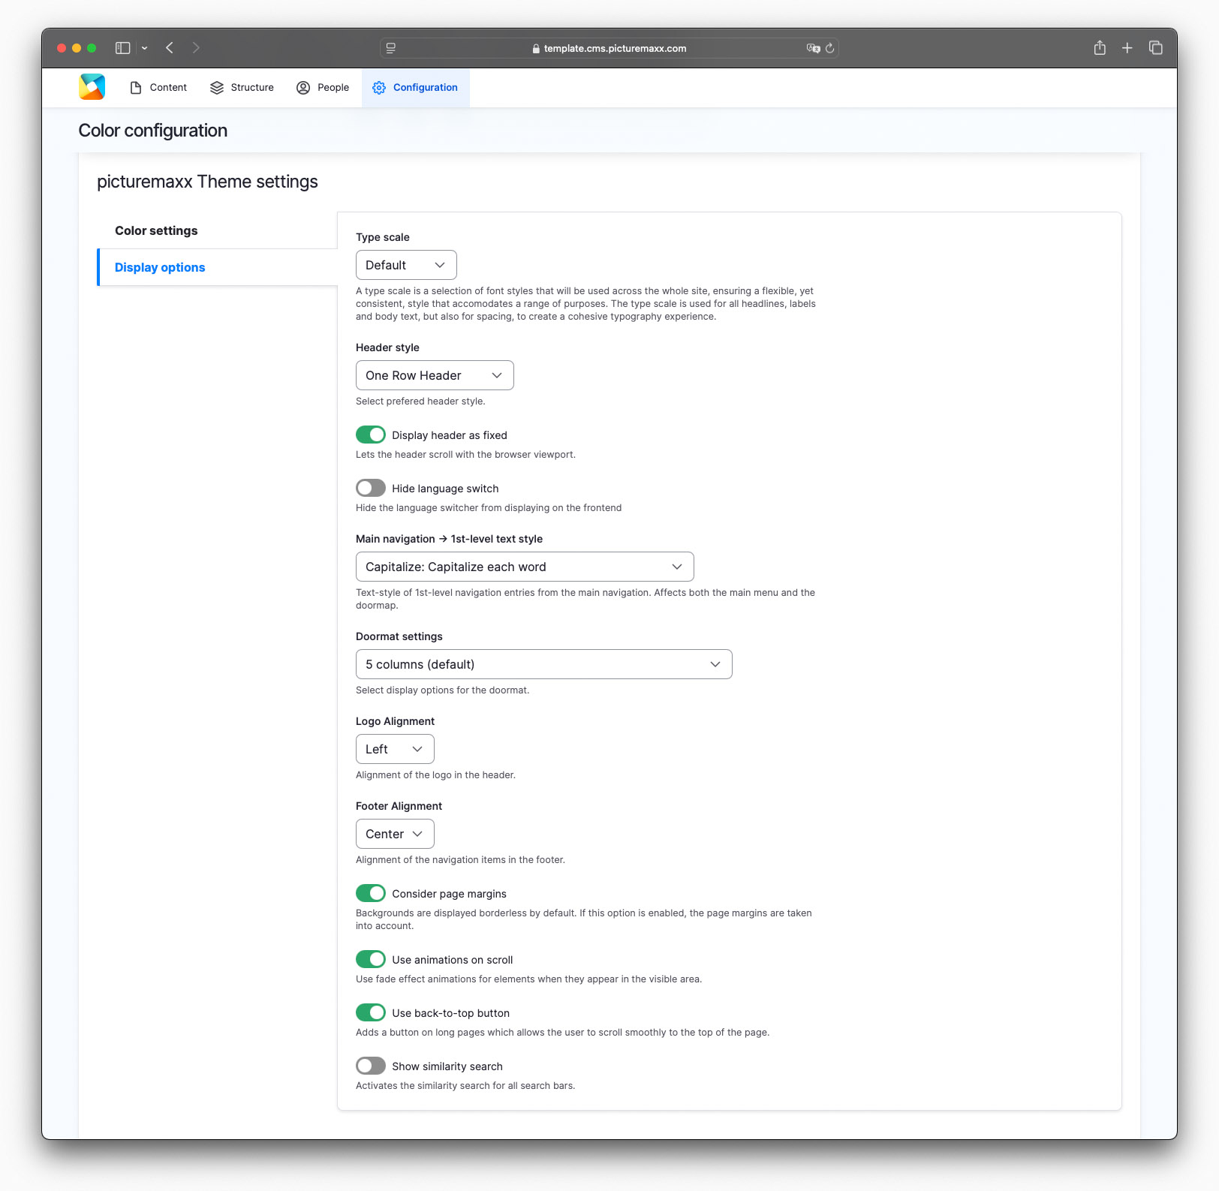Click the Use animations on scroll label
Viewport: 1219px width, 1191px height.
coord(453,960)
